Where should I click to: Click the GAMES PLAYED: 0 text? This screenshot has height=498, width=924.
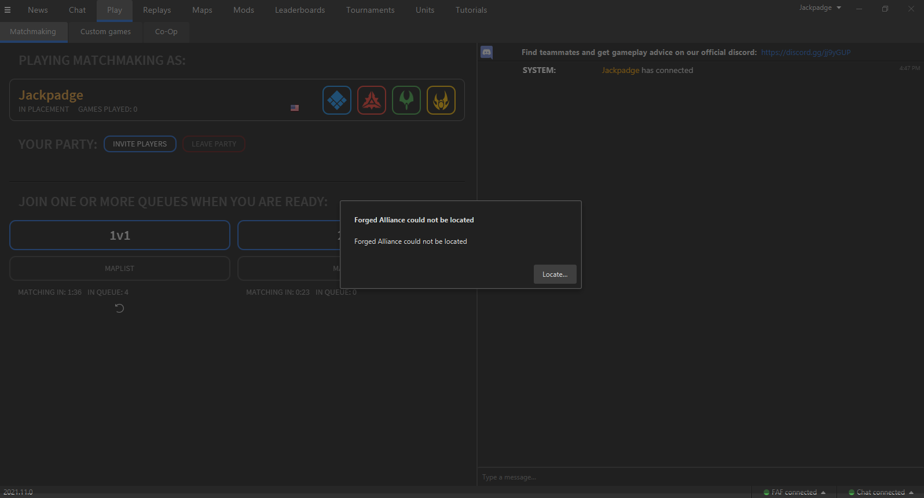[x=108, y=109]
